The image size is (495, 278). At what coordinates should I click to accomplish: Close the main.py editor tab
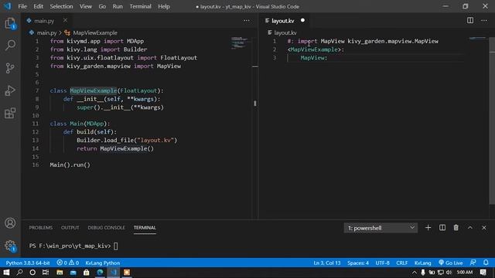coord(65,21)
